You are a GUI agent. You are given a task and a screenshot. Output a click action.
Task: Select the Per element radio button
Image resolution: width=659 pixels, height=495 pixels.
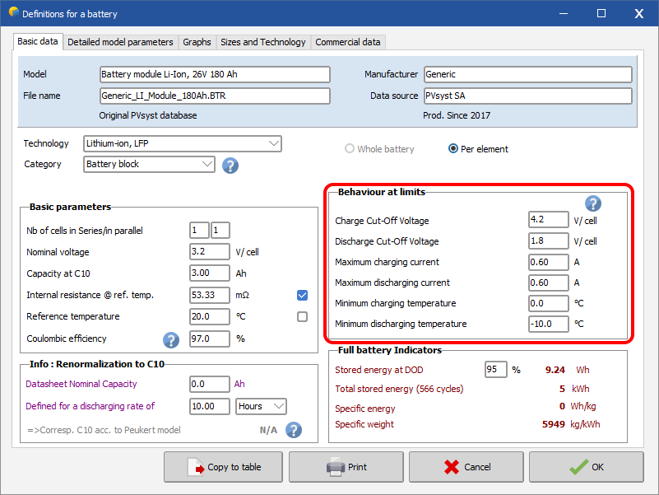453,149
